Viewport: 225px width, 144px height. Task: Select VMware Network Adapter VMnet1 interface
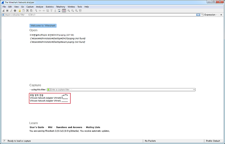[49, 101]
